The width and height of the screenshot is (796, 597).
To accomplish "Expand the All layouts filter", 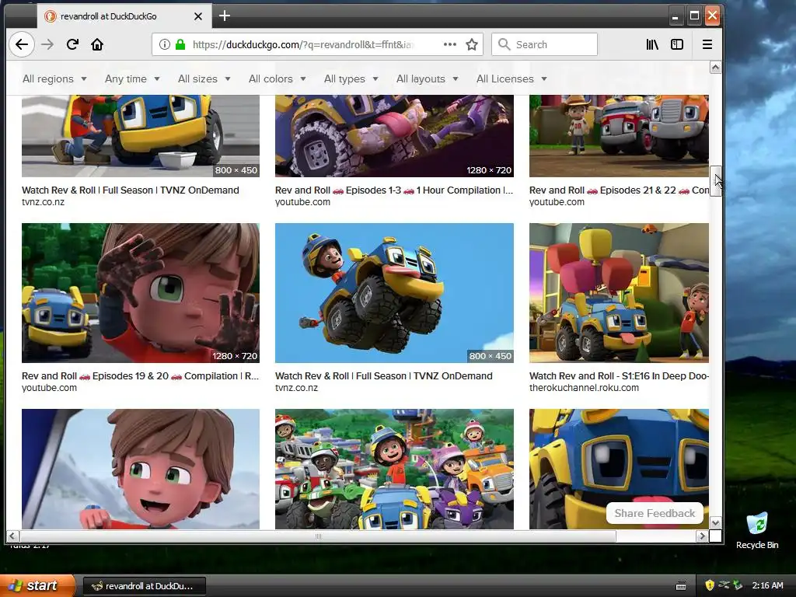I will click(x=427, y=79).
